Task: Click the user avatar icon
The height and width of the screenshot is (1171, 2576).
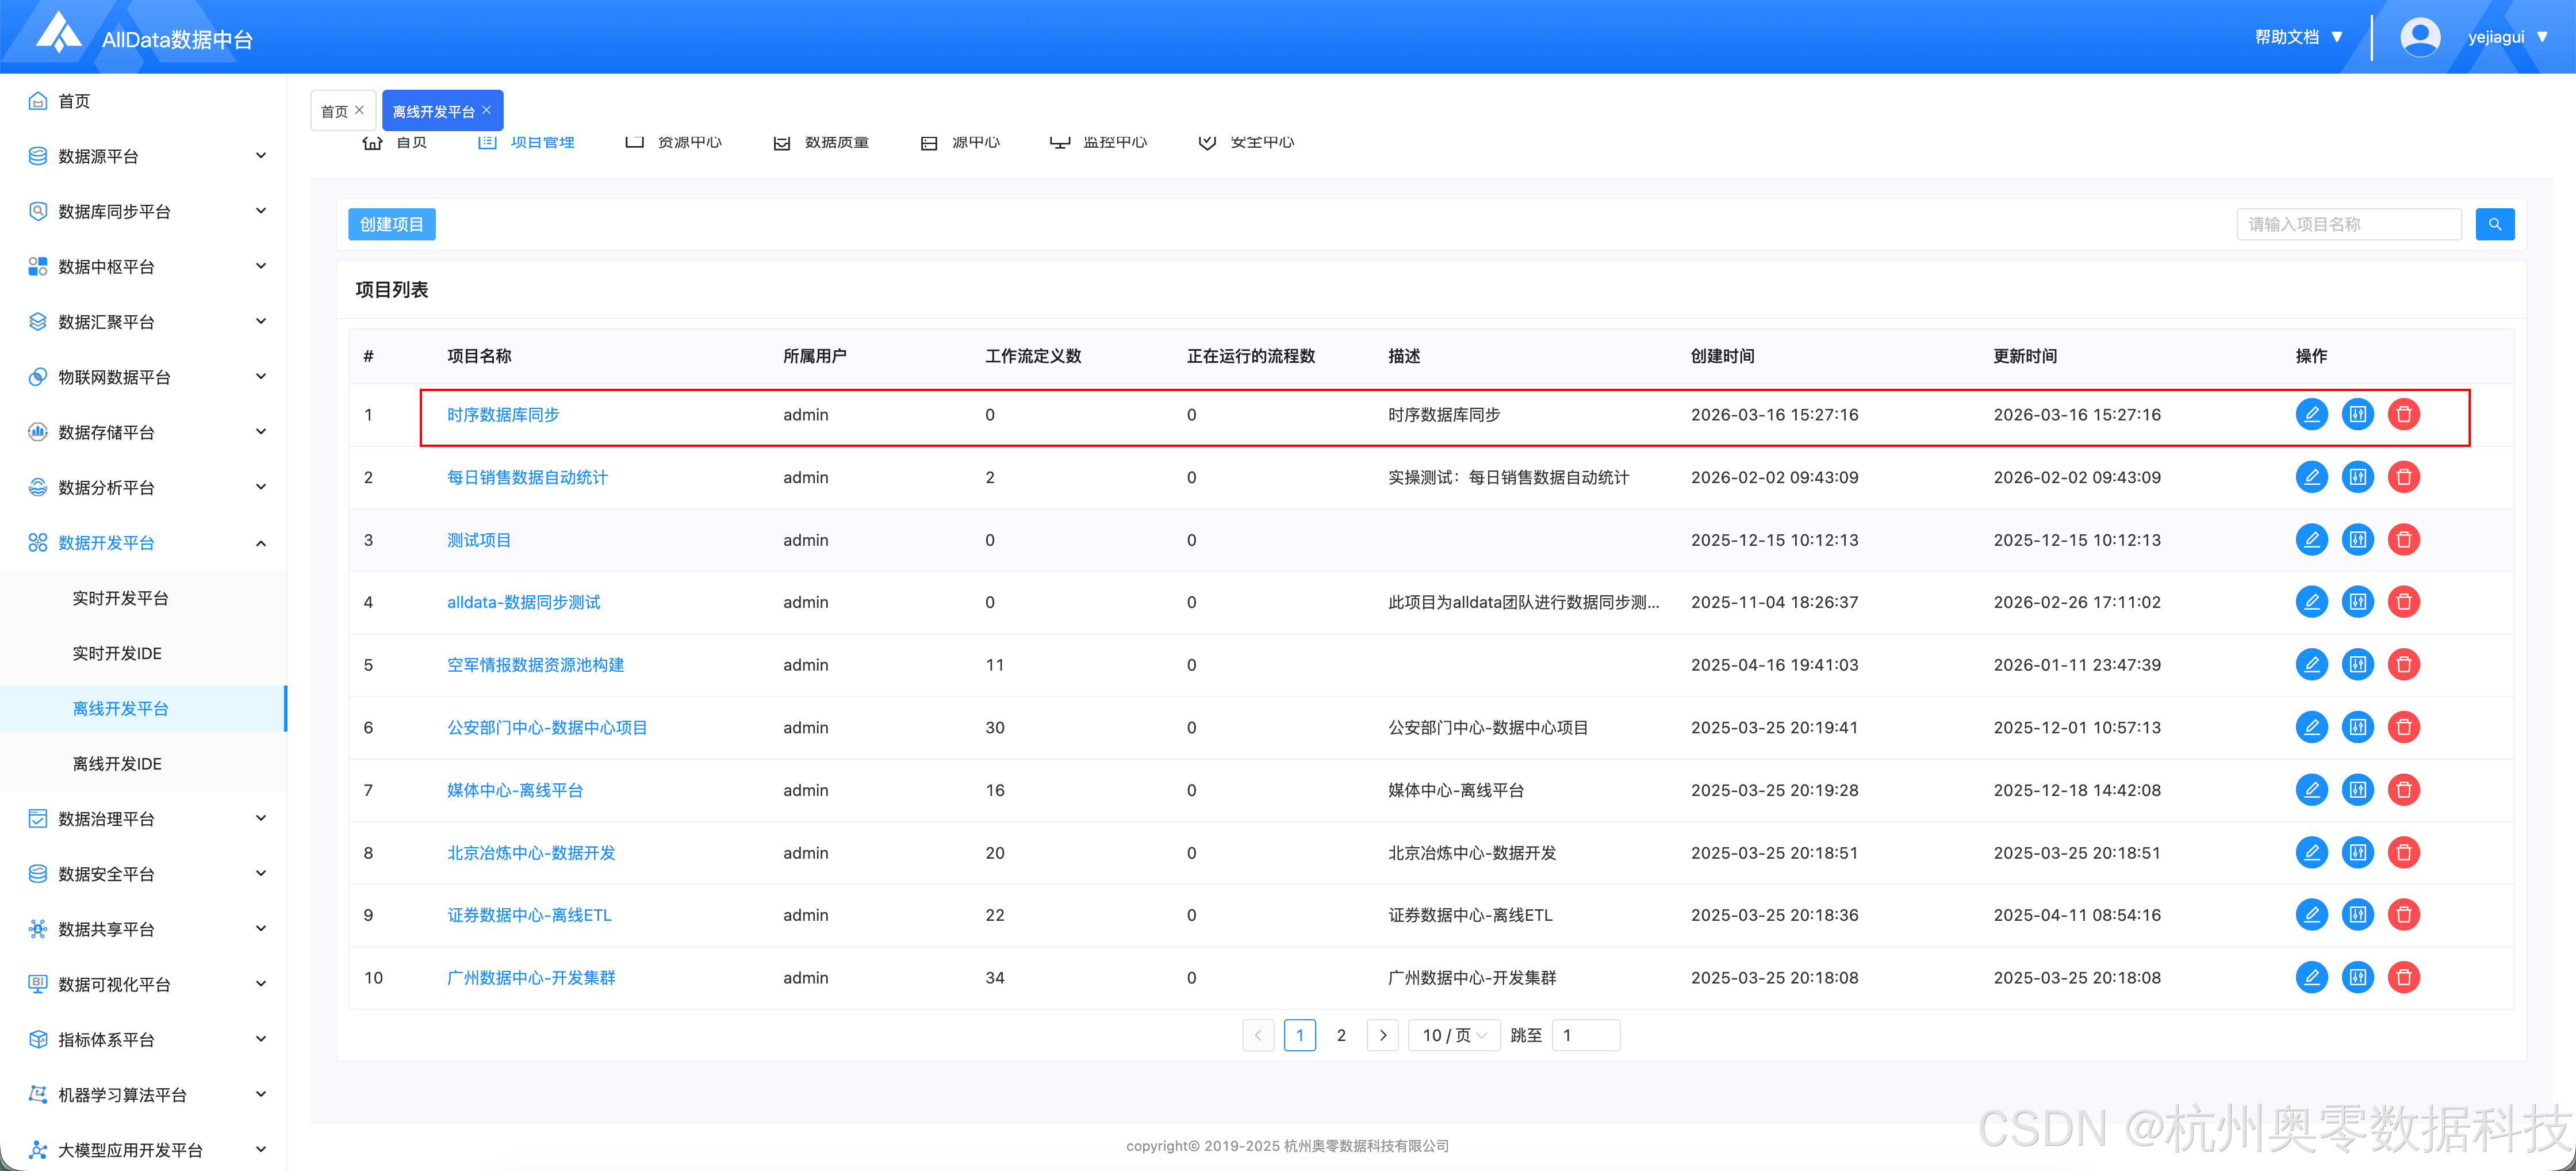Action: pos(2419,37)
